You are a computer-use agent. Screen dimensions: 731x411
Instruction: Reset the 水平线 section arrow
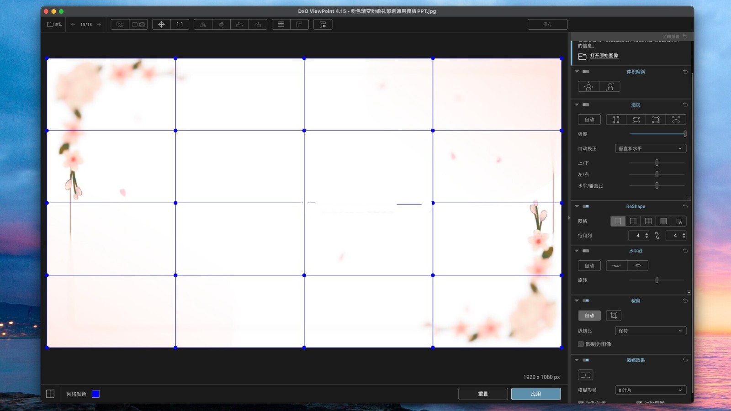[685, 251]
